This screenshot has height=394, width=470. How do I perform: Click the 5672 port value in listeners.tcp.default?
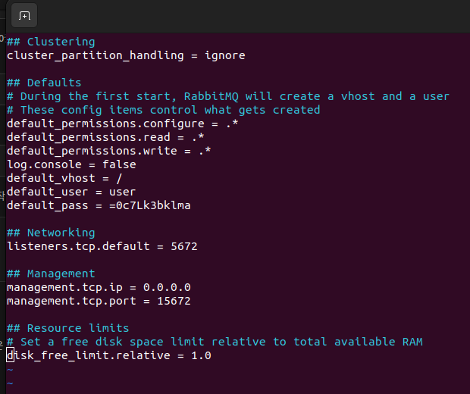[x=184, y=246]
